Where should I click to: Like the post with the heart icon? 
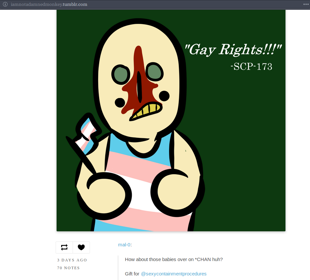pos(81,247)
